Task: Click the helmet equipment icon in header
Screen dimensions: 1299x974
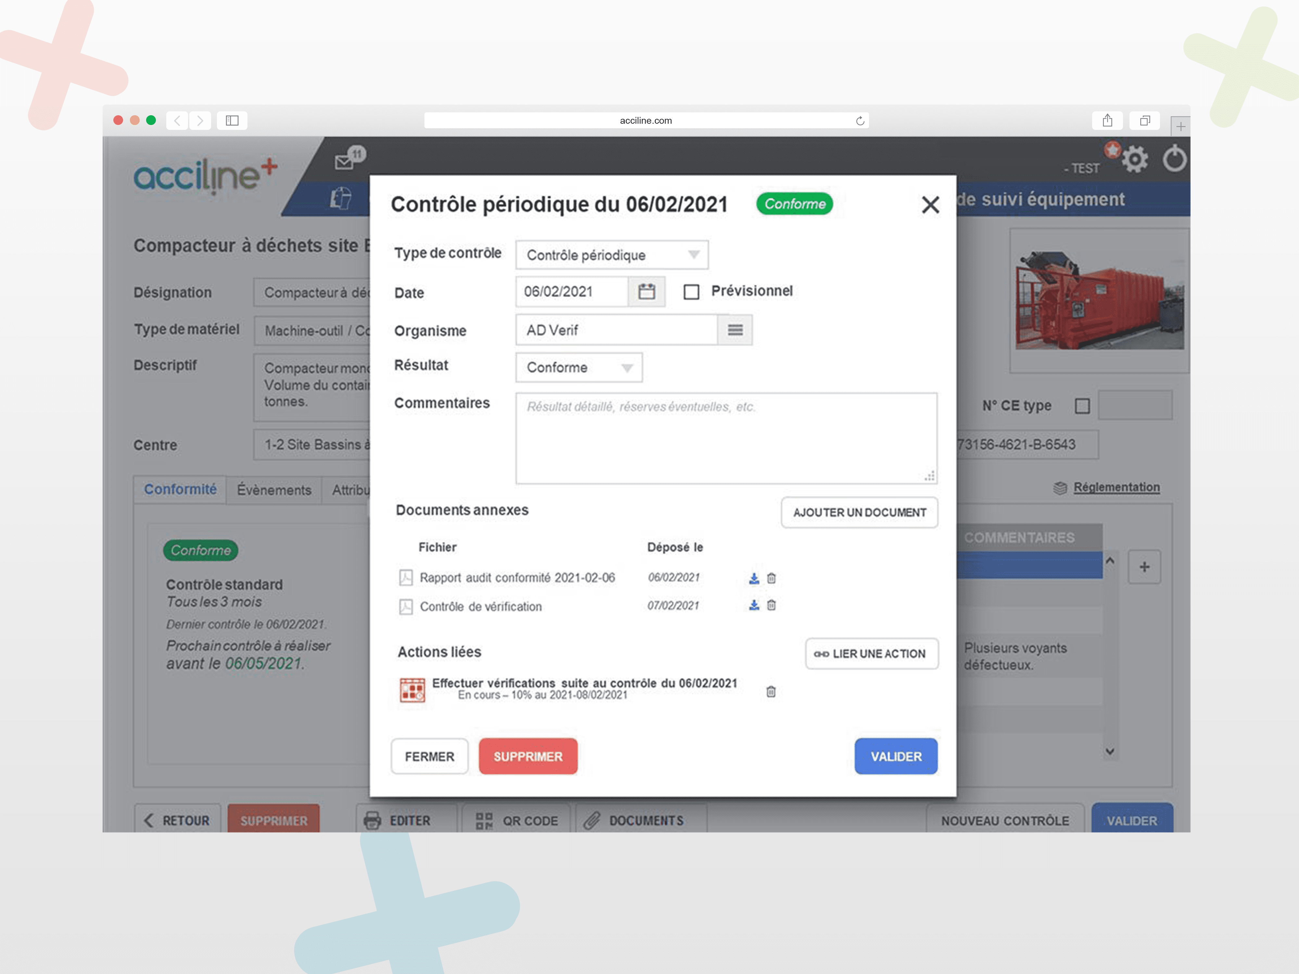Action: coord(341,198)
